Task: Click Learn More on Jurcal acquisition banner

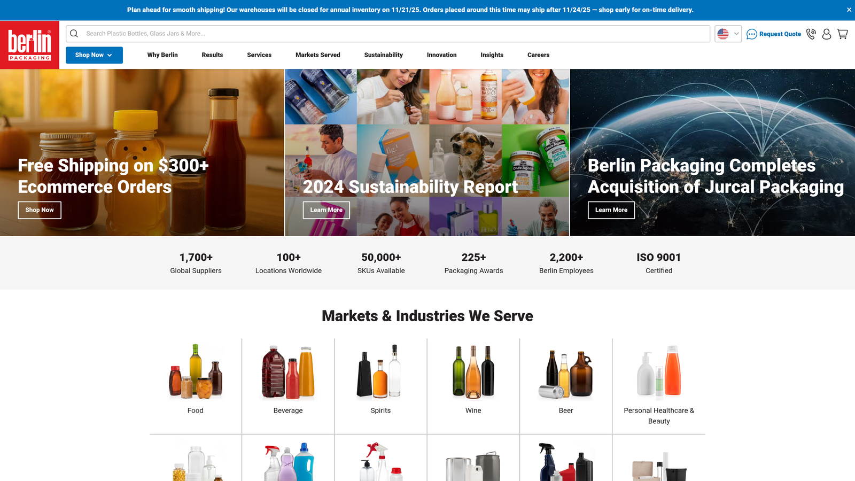Action: 611,210
